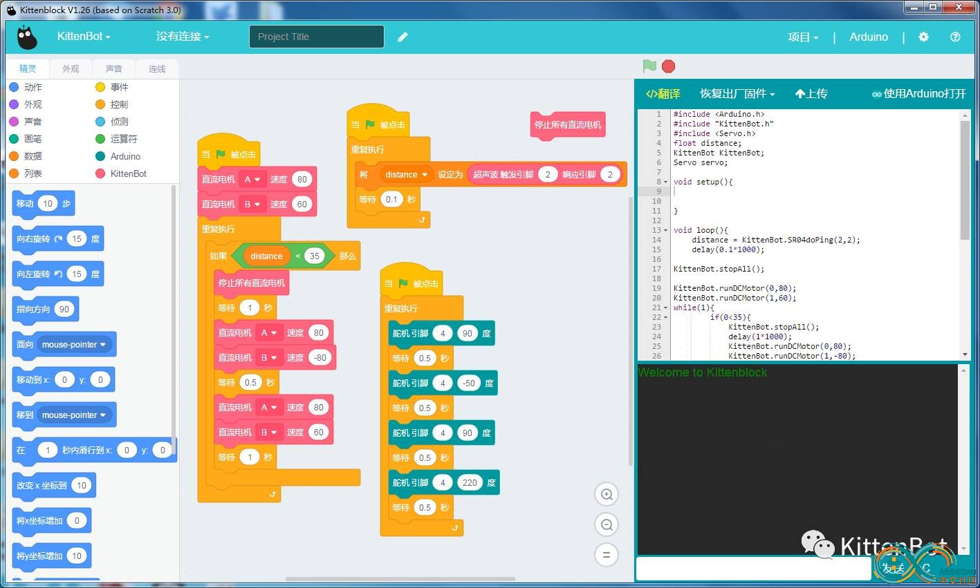Select the 声音 category in the block palette
Image resolution: width=980 pixels, height=588 pixels.
(x=26, y=122)
